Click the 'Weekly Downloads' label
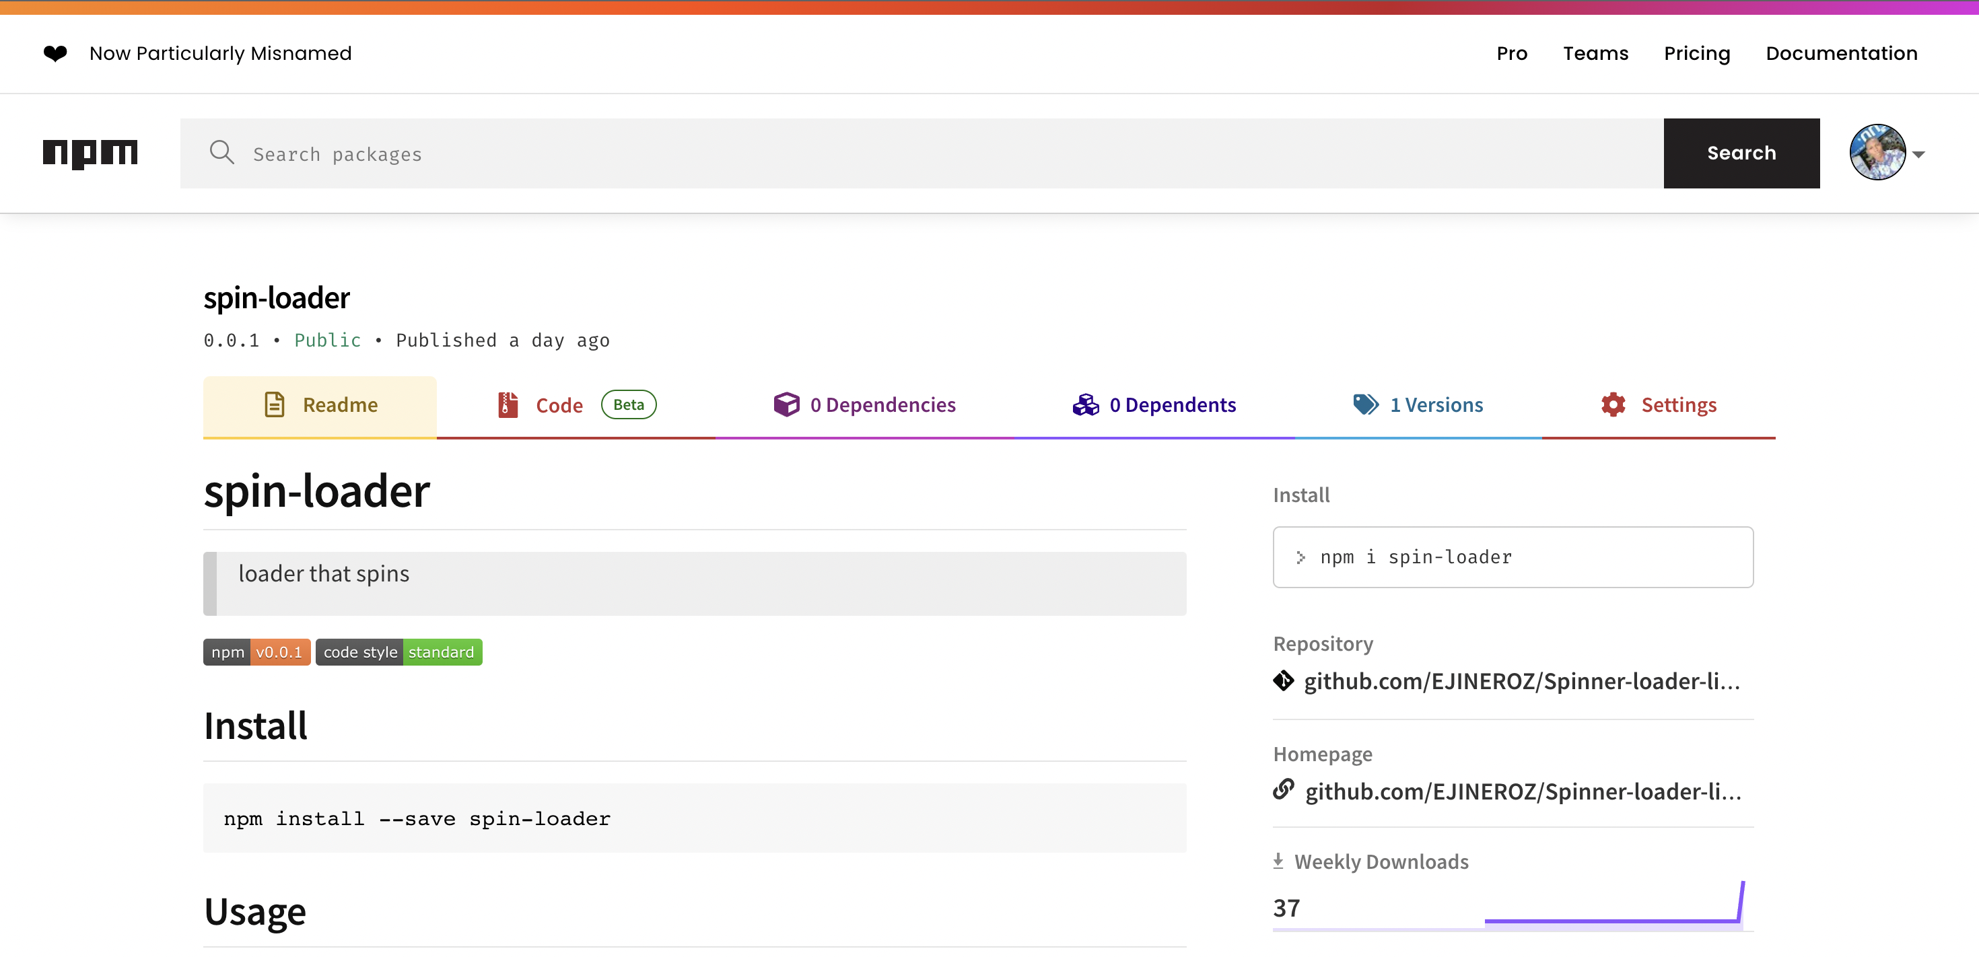This screenshot has height=957, width=1979. (1381, 861)
